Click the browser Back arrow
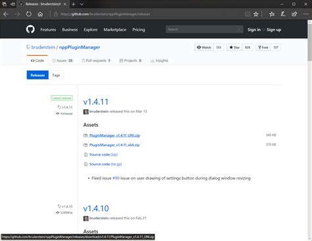 [6, 14]
